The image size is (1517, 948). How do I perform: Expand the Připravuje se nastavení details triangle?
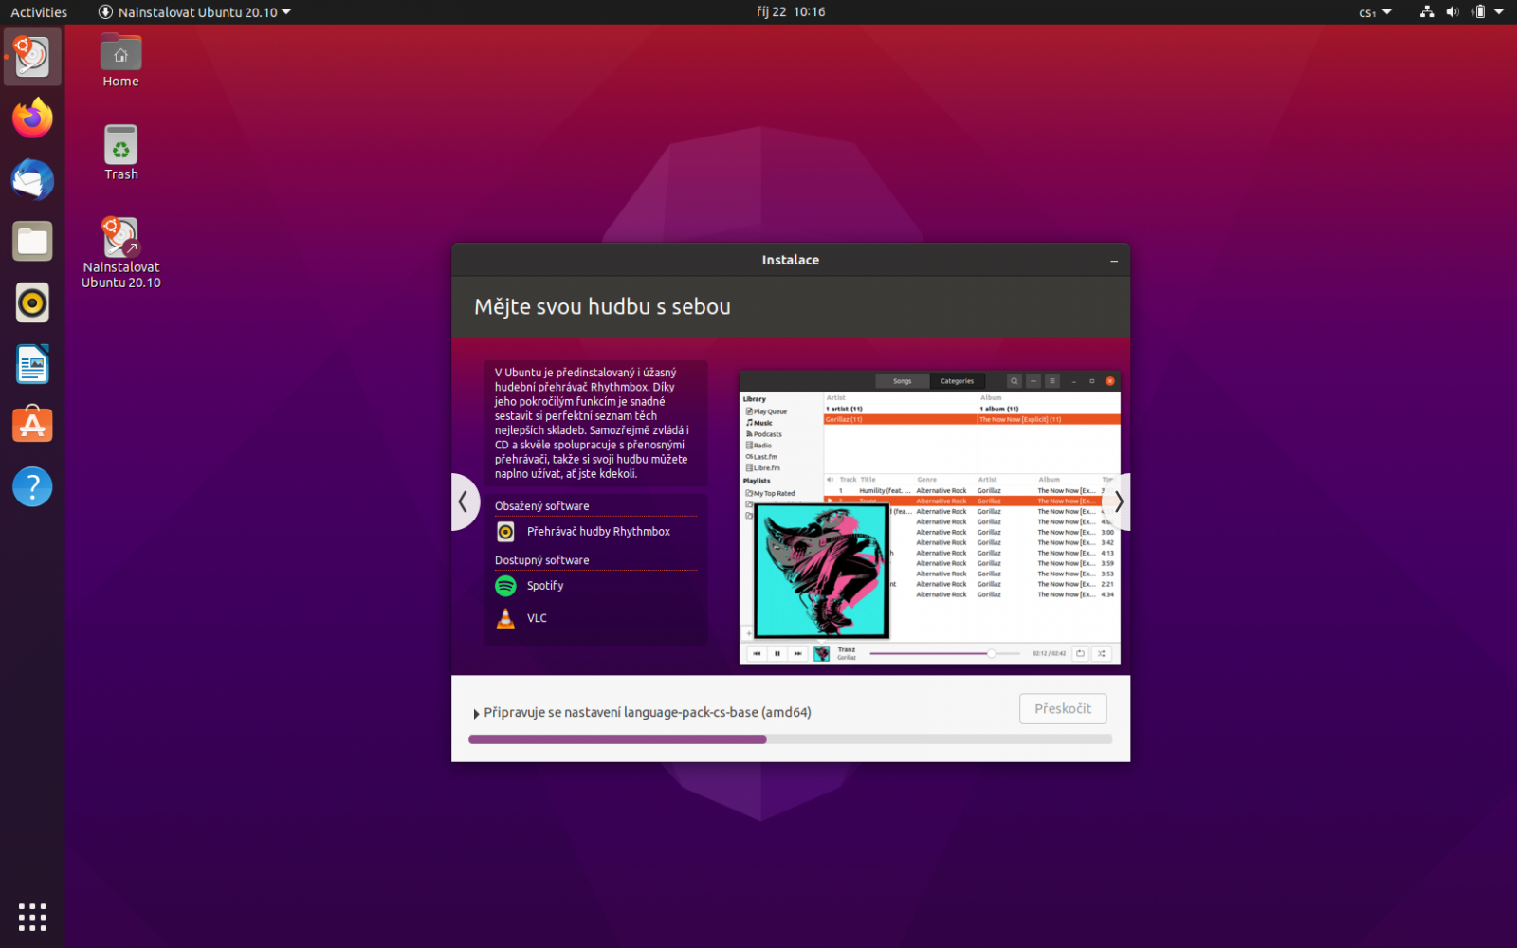coord(477,712)
